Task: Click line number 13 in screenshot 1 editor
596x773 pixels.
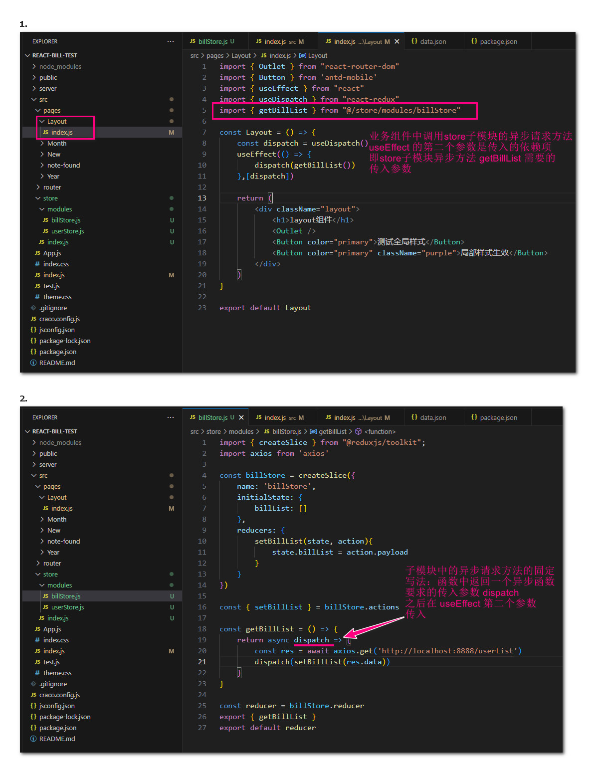Action: tap(202, 198)
